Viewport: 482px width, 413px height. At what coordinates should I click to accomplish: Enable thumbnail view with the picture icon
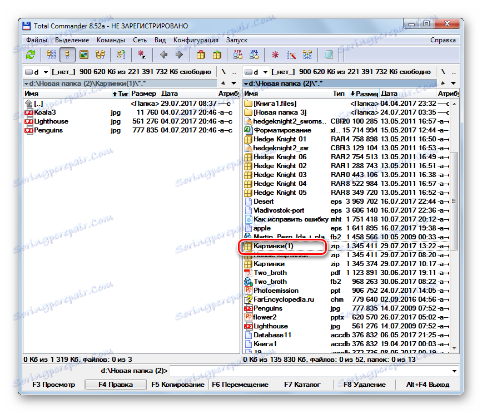[83, 55]
